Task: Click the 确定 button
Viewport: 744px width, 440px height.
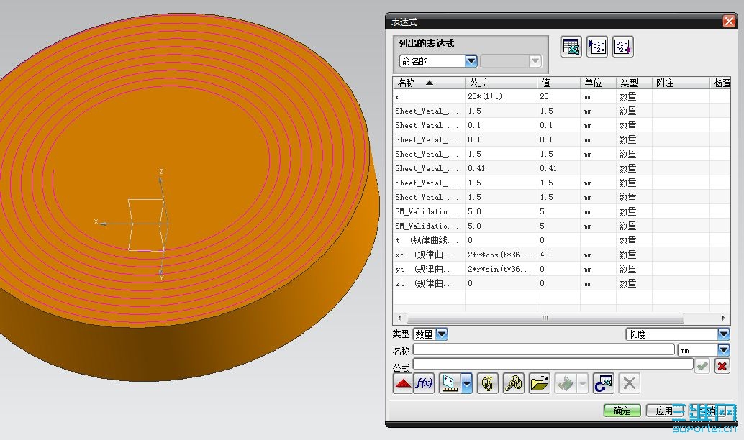Action: (622, 411)
